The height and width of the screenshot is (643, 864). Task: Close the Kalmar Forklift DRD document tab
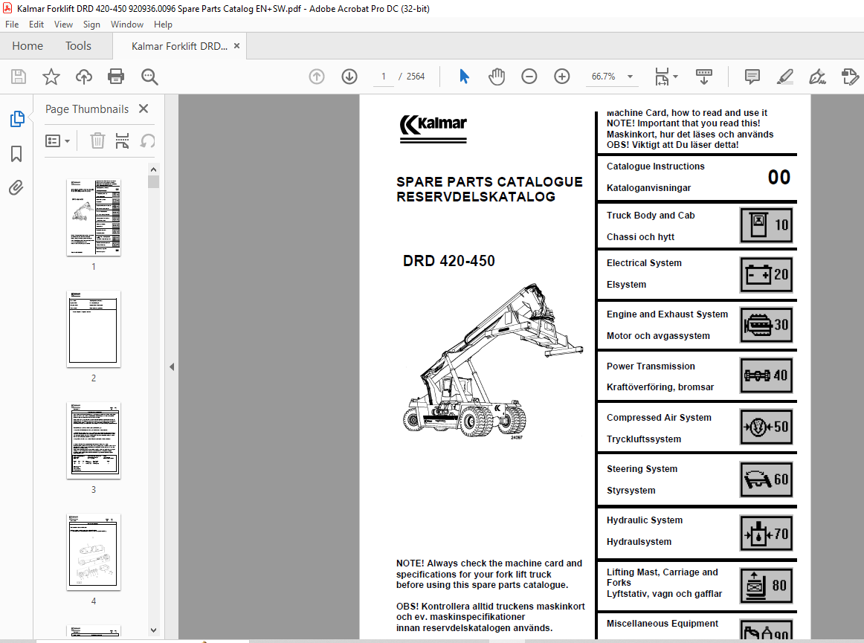pos(237,46)
